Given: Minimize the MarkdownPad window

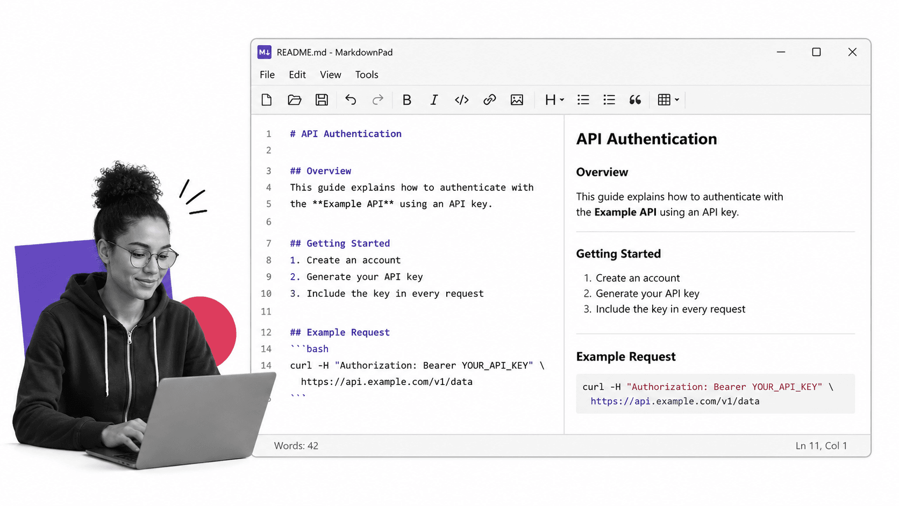Looking at the screenshot, I should tap(781, 52).
